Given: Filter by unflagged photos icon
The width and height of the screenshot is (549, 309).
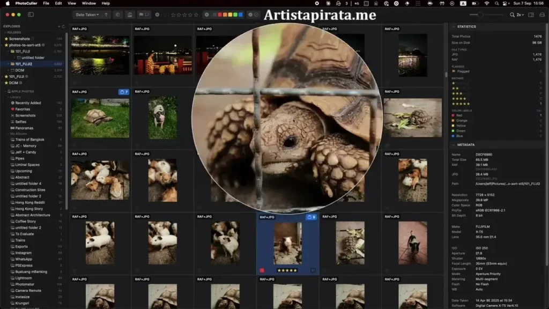Looking at the screenshot, I should 147,14.
